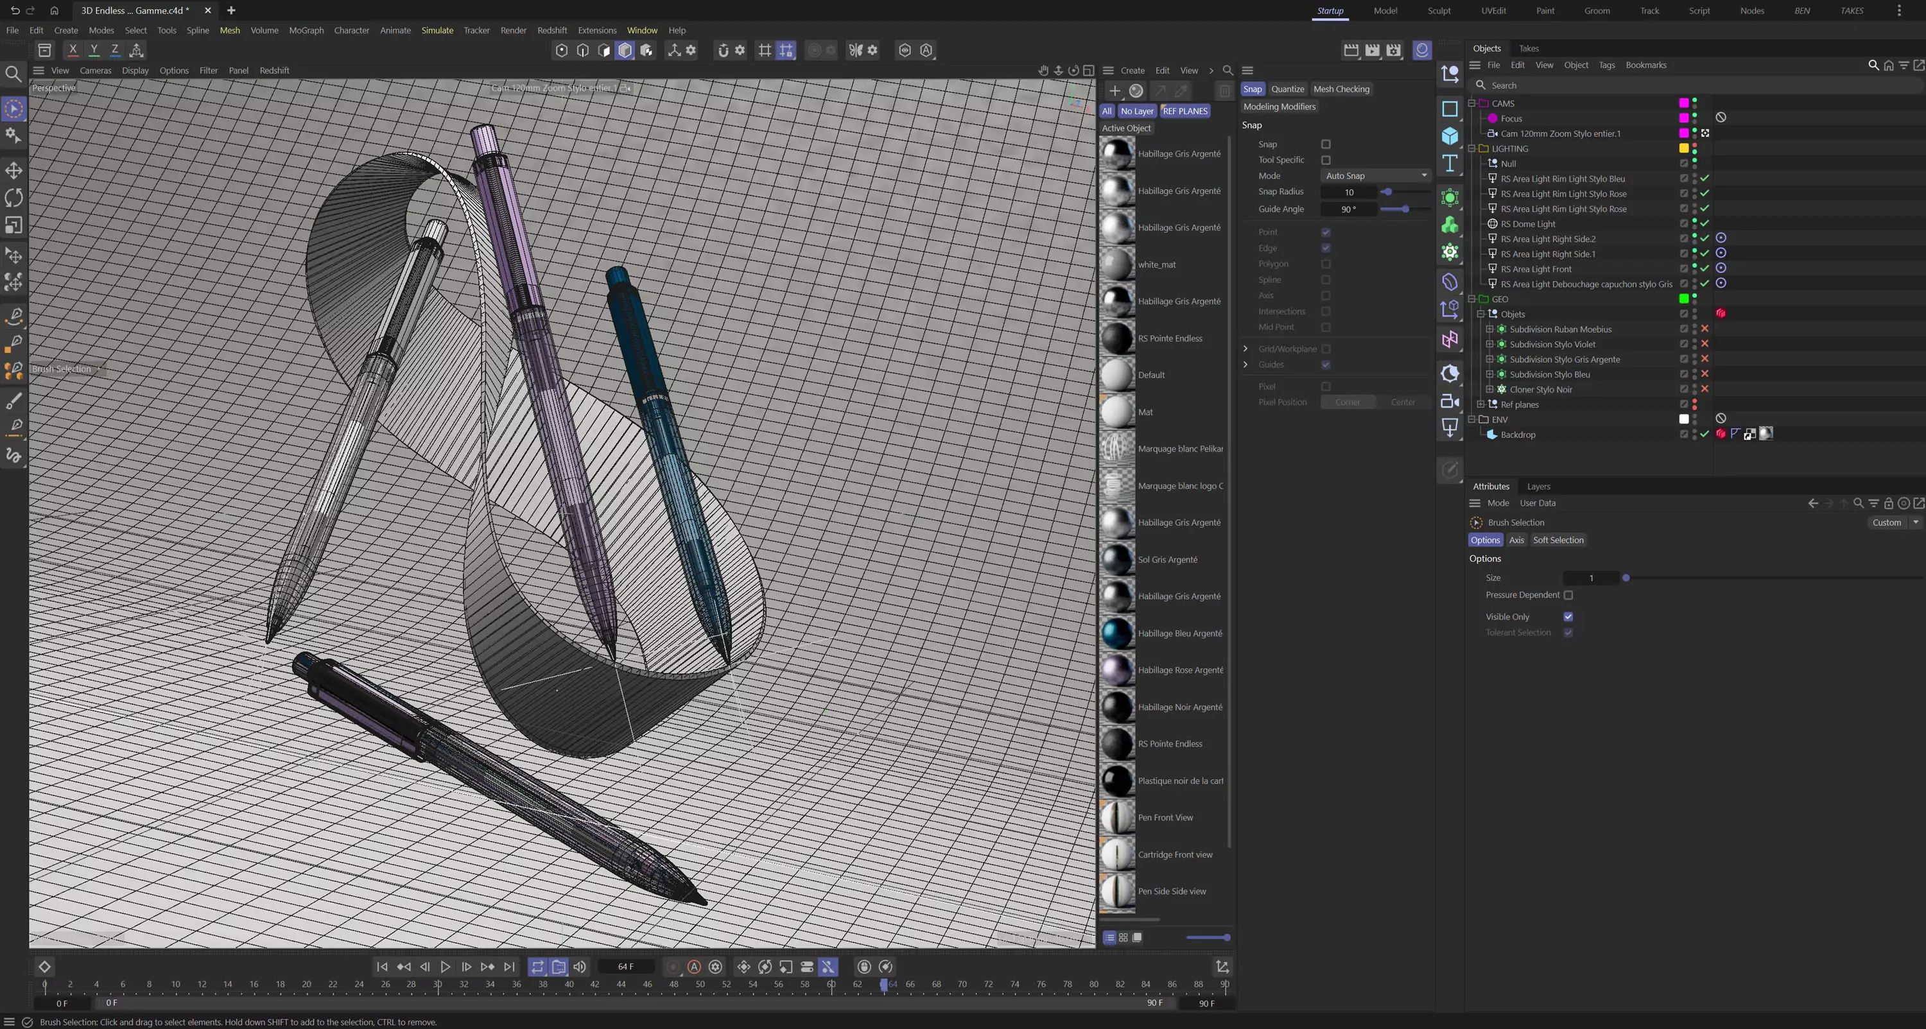The height and width of the screenshot is (1029, 1926).
Task: Click the Mesh Checking button
Action: click(1341, 89)
